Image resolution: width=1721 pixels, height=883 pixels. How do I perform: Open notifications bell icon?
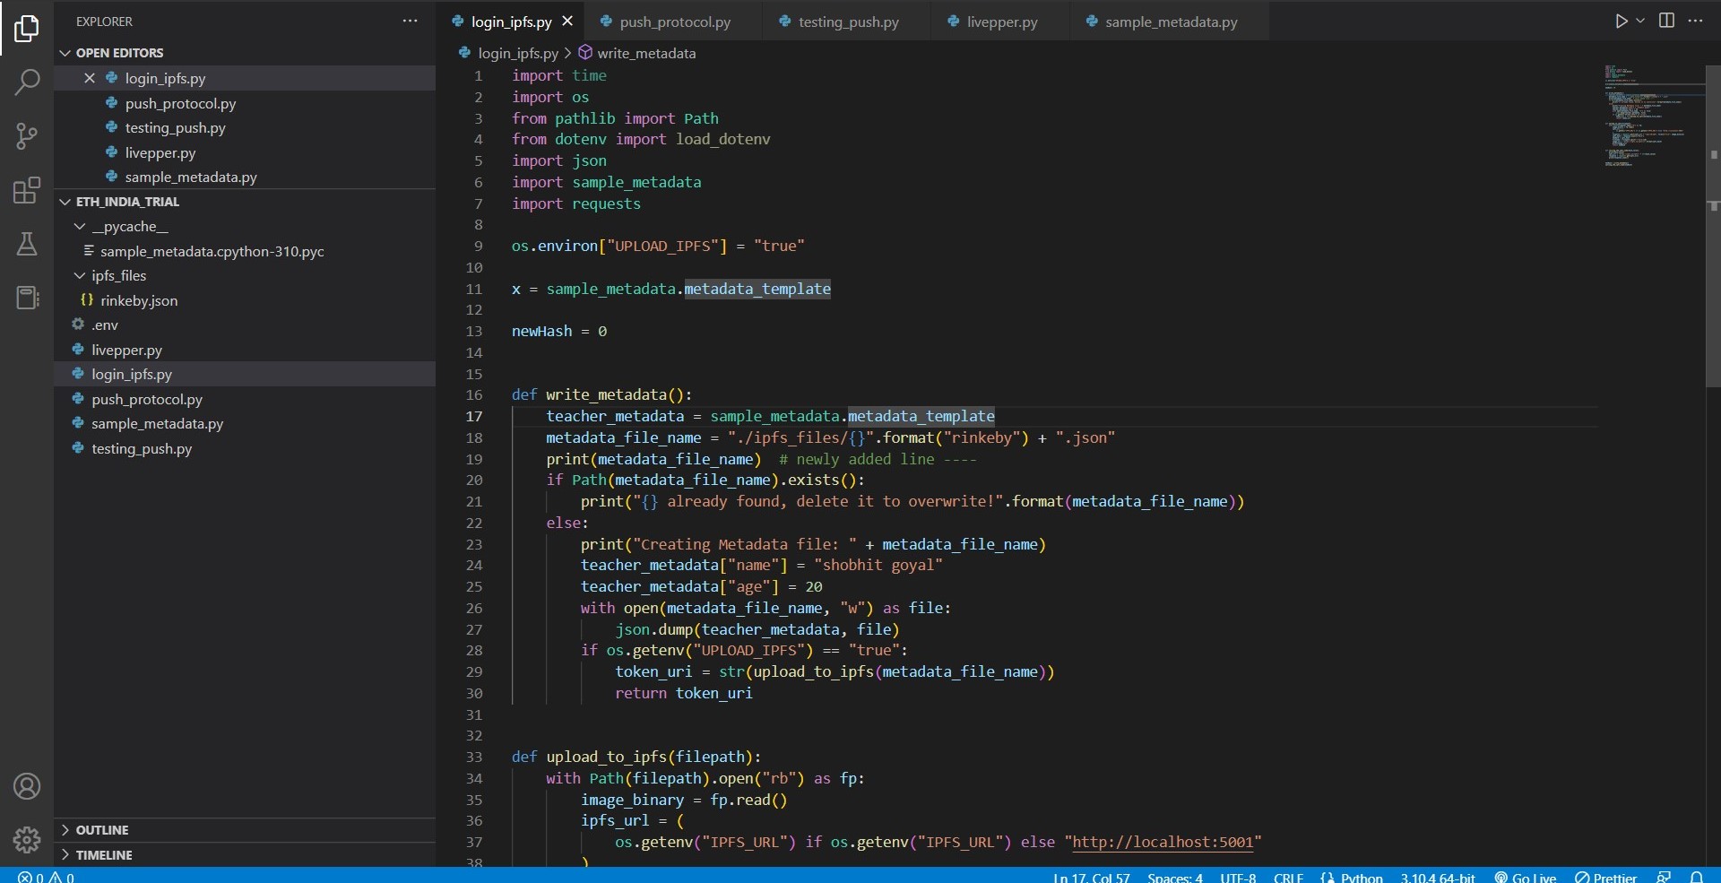pos(1697,877)
